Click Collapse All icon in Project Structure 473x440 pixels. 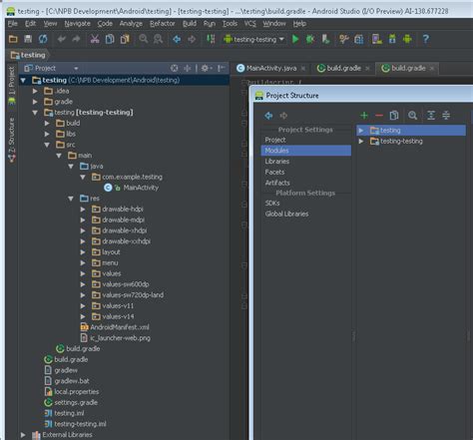tap(446, 115)
